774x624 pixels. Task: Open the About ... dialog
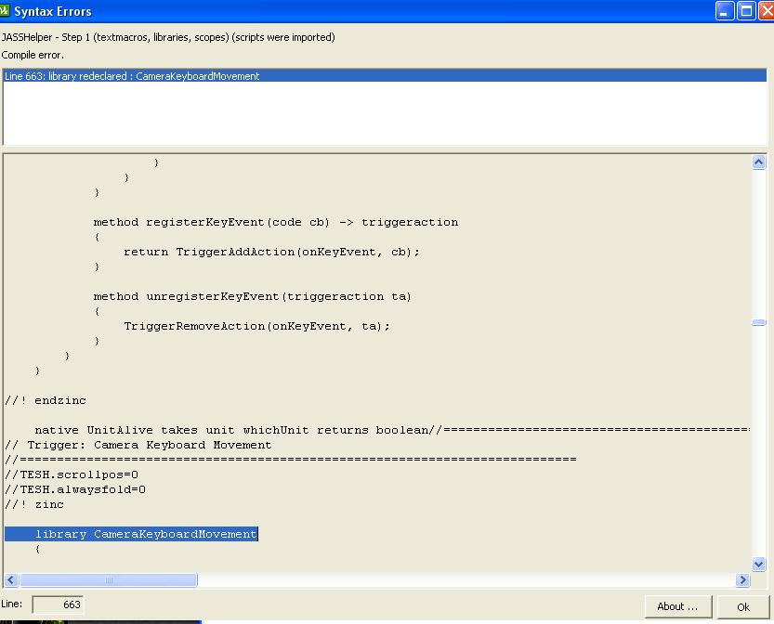click(677, 606)
